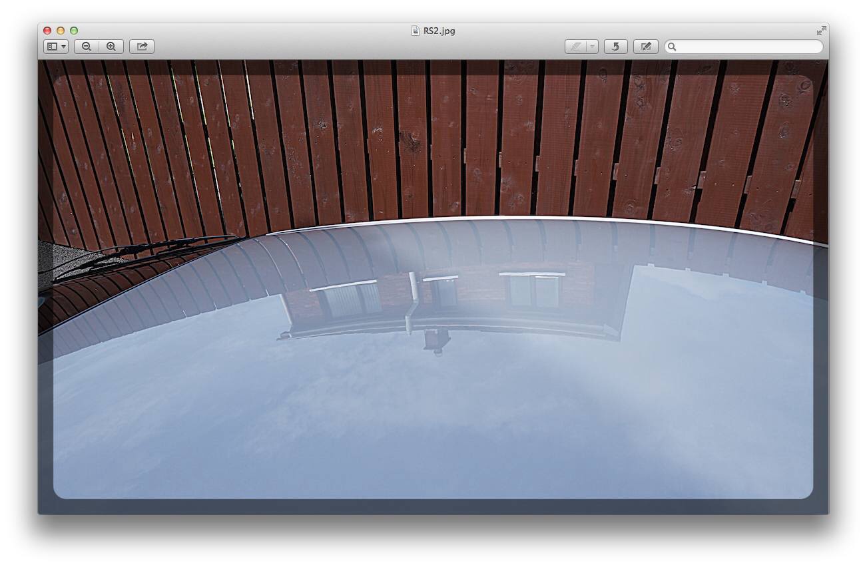Rotate the image with the rotate button

pyautogui.click(x=615, y=47)
